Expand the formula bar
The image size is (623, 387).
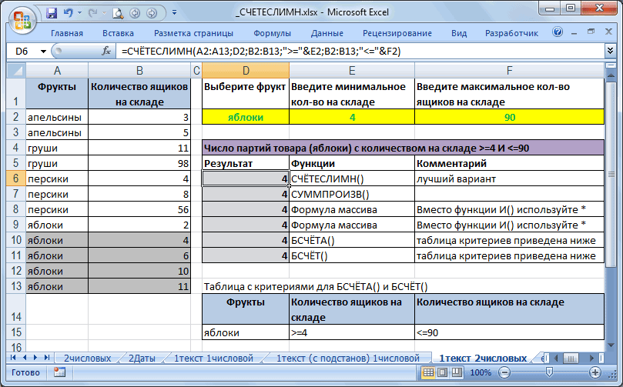pyautogui.click(x=610, y=52)
